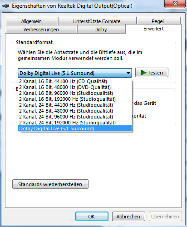Collapse the Standardformat dropdown via its arrow

point(128,73)
